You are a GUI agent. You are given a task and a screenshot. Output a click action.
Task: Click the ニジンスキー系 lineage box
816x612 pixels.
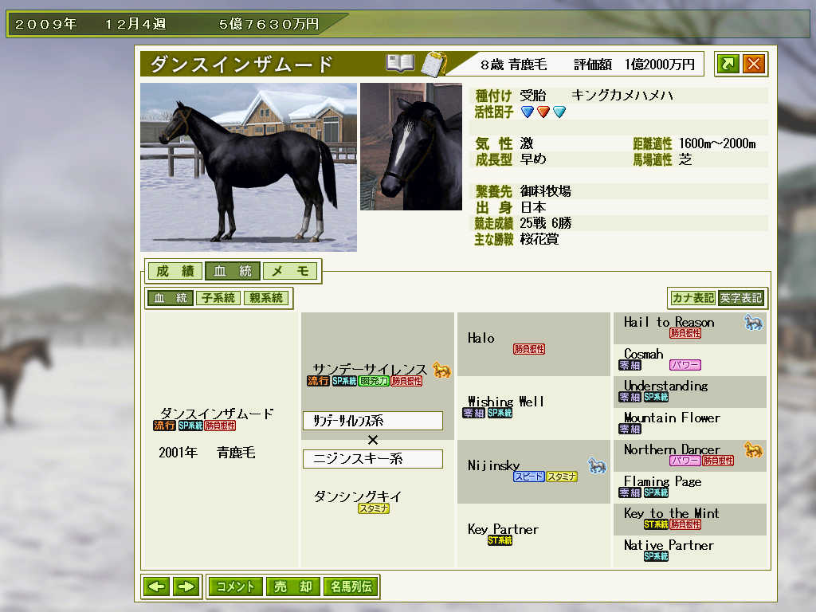click(373, 458)
